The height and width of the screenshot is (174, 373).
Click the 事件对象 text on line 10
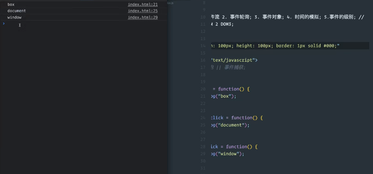coord(273,17)
